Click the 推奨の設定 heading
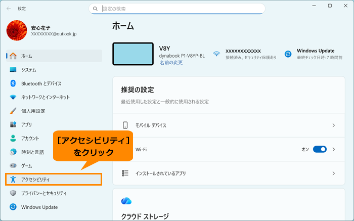 pyautogui.click(x=137, y=90)
